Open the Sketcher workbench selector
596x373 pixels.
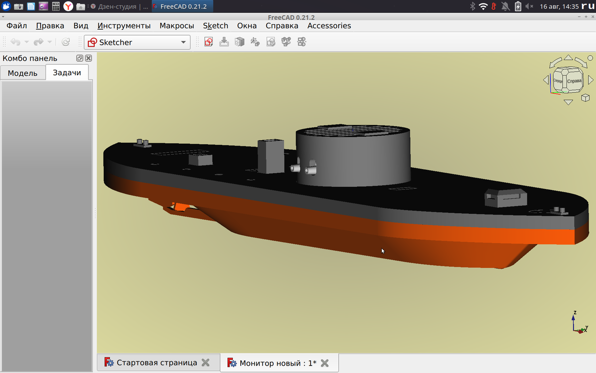tap(137, 42)
